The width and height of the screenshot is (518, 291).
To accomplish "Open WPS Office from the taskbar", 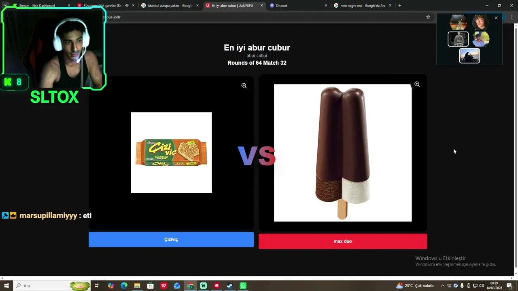I will click(x=164, y=286).
